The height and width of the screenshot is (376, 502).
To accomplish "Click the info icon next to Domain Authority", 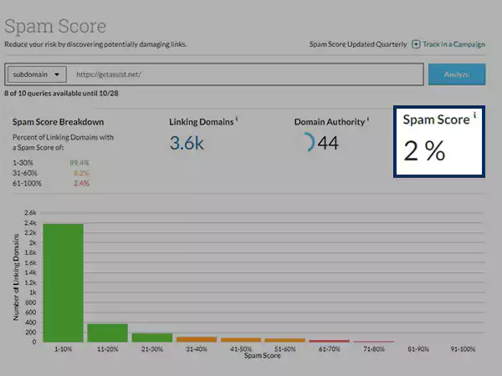I will (367, 120).
